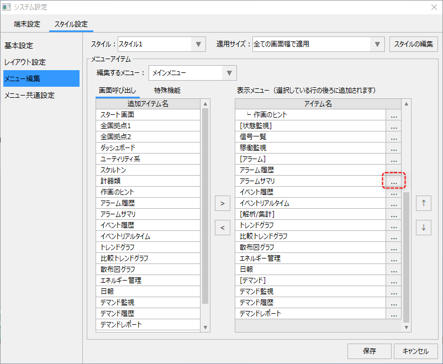Switch to the 端末設定 tab

coord(27,24)
